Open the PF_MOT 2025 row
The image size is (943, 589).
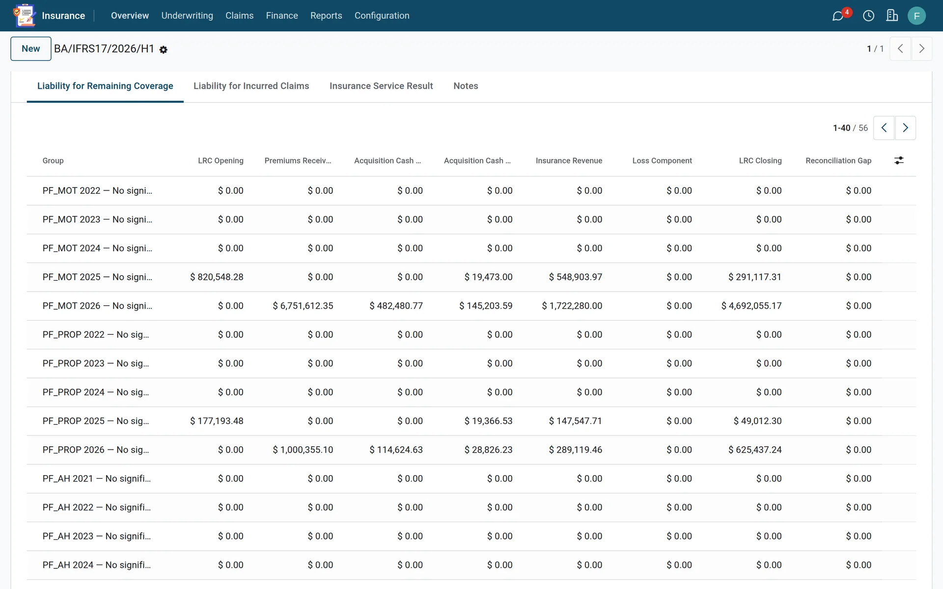471,277
